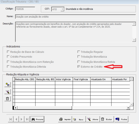Toggle the Estorno de Crédito checkbox
The height and width of the screenshot is (124, 139).
pyautogui.click(x=79, y=67)
